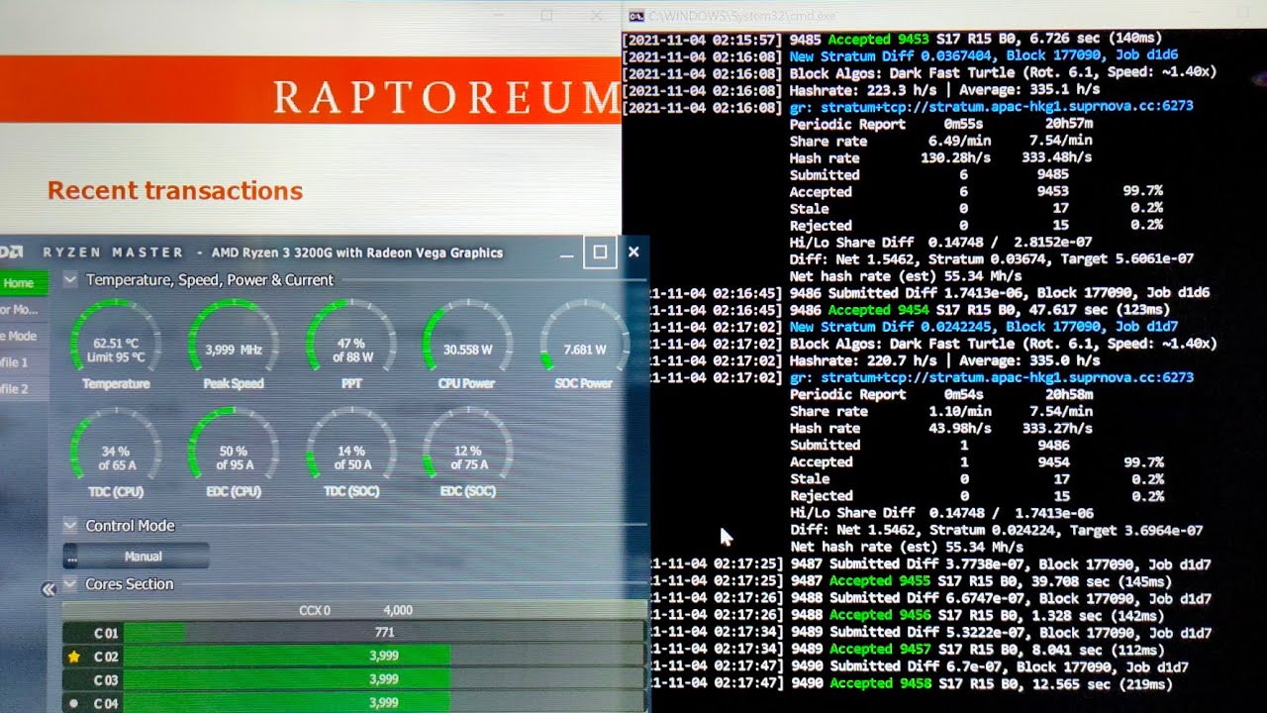The width and height of the screenshot is (1267, 713).
Task: Click the "Accepted 9457" log line
Action: click(x=907, y=650)
